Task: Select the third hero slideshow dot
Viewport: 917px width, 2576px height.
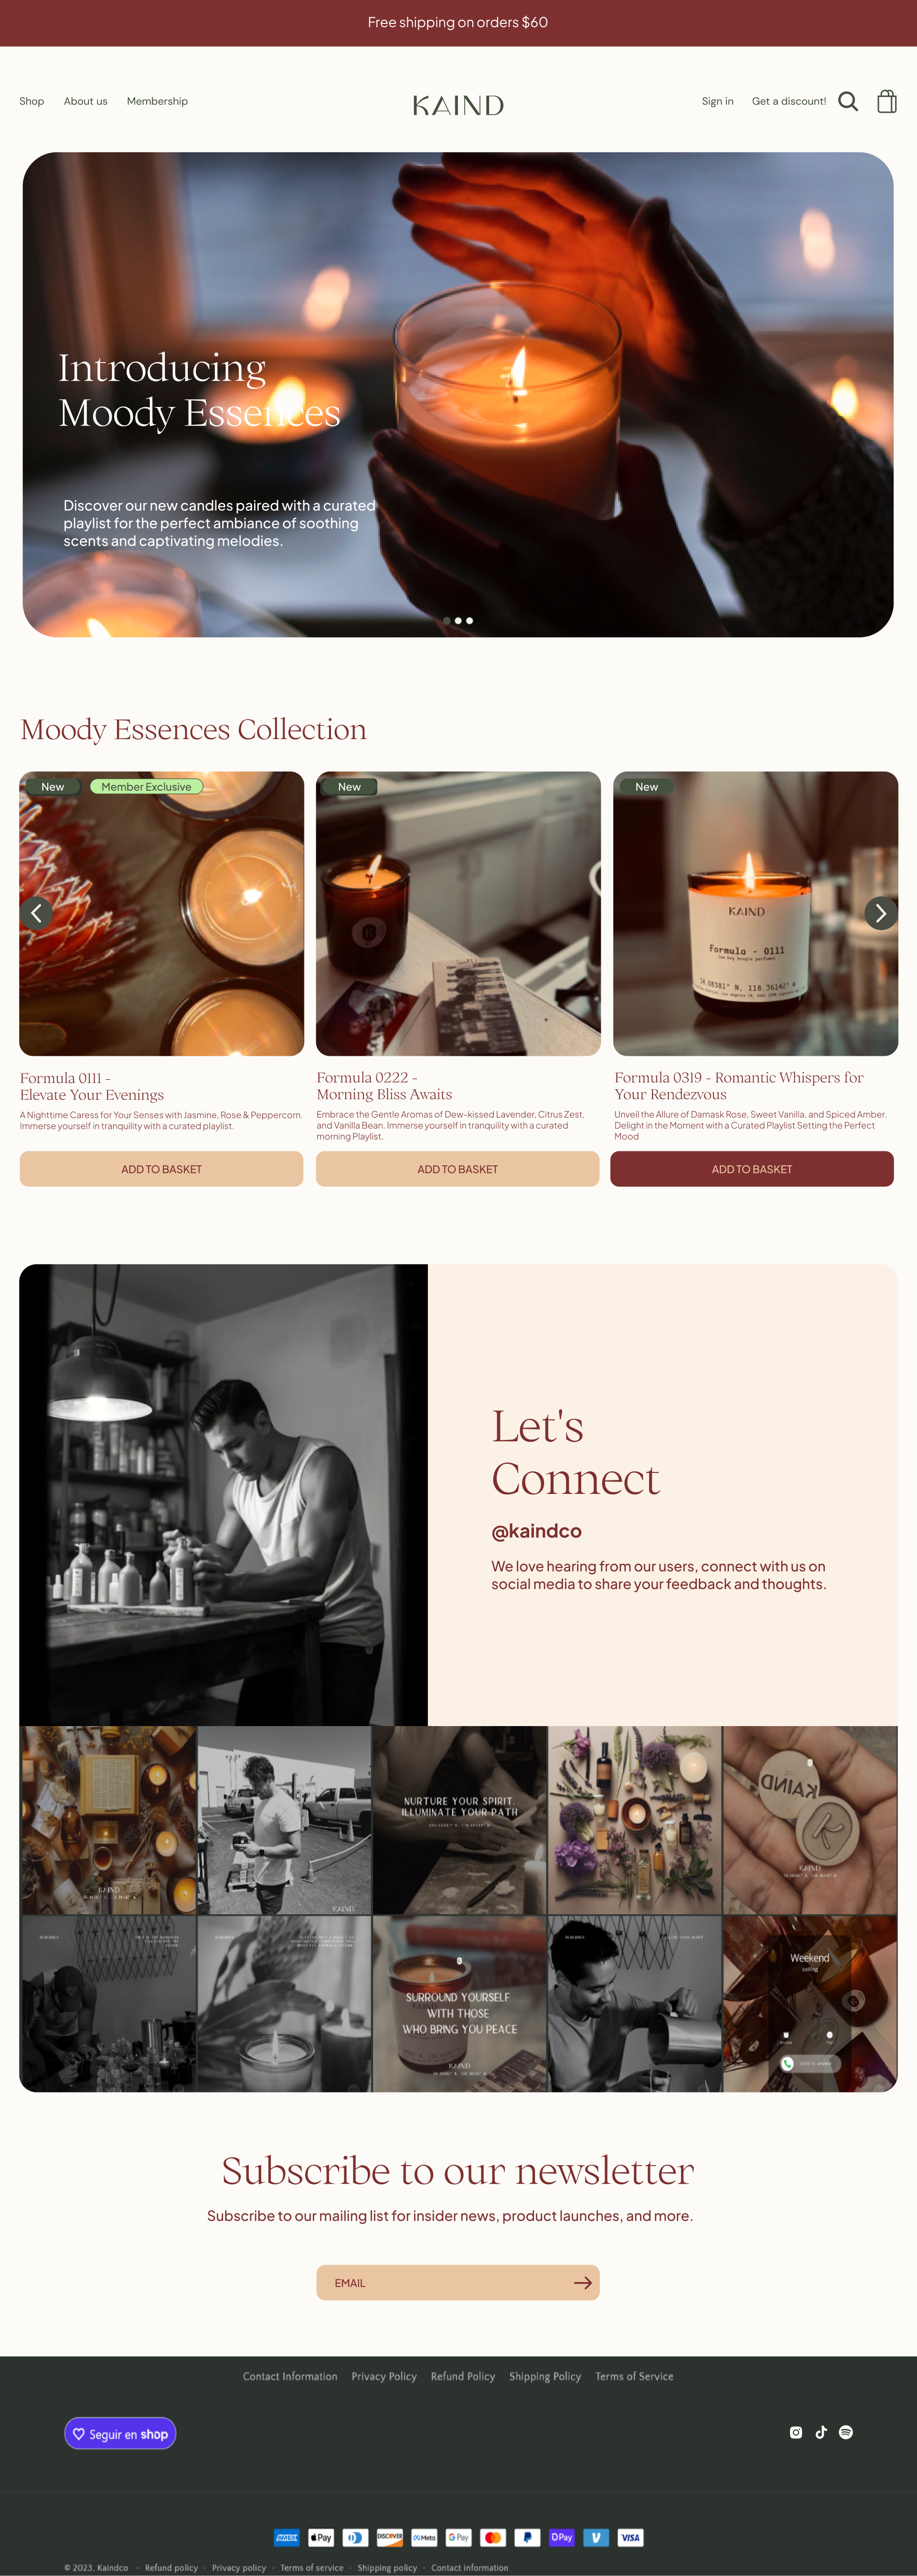Action: 469,621
